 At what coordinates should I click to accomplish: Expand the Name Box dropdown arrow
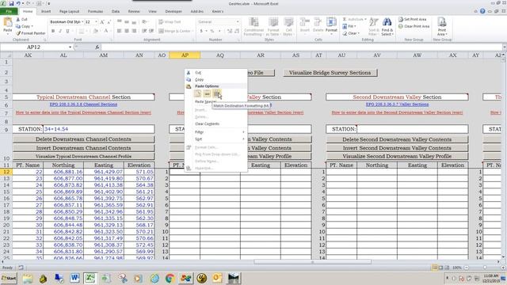71,47
